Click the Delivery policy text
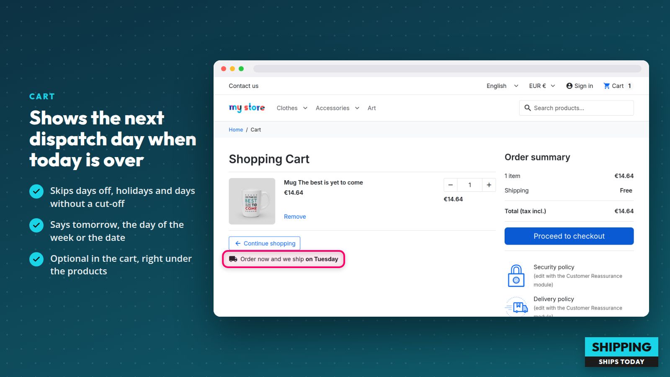This screenshot has height=377, width=670. pyautogui.click(x=554, y=299)
